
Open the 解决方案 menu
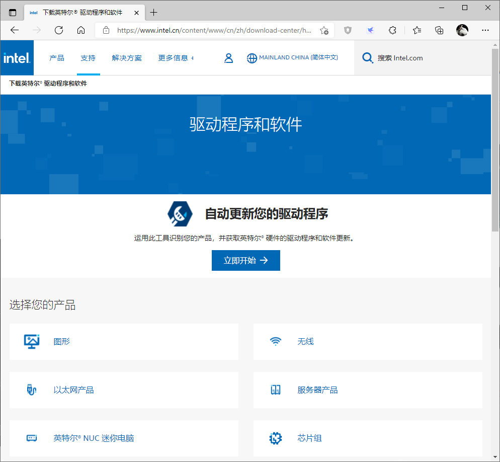click(x=127, y=58)
